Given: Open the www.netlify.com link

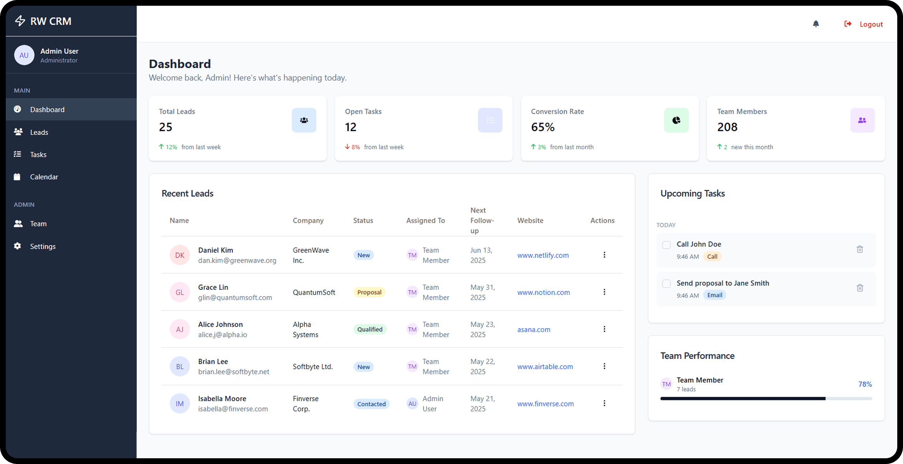Looking at the screenshot, I should [x=543, y=255].
